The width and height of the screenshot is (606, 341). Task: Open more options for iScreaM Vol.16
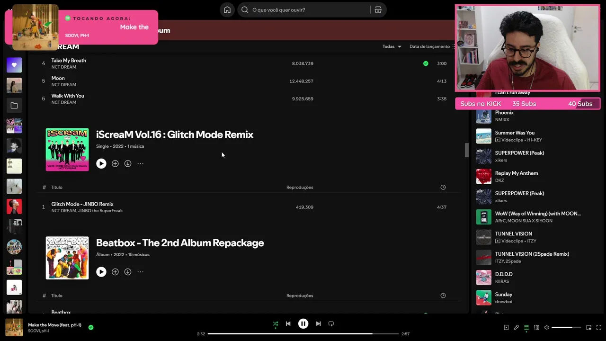[141, 163]
